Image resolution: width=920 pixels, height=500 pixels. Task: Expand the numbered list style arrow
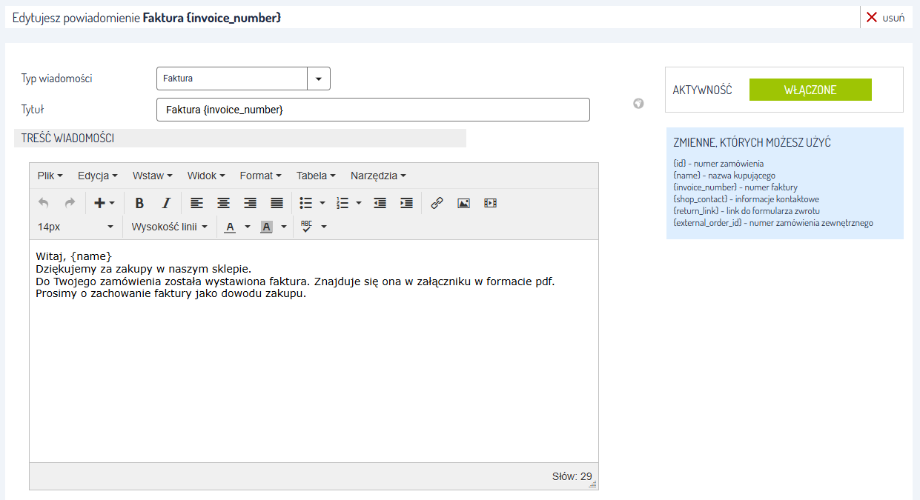[x=359, y=203]
